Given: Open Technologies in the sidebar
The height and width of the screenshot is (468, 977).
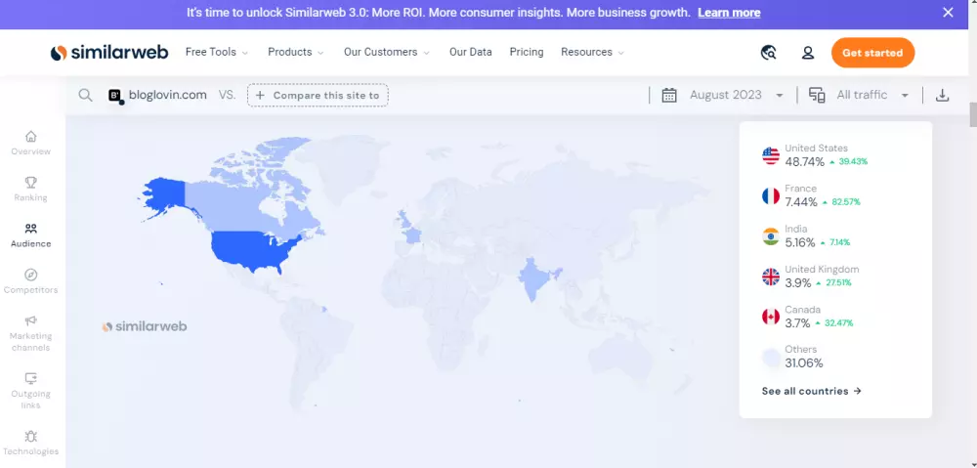Looking at the screenshot, I should [30, 443].
